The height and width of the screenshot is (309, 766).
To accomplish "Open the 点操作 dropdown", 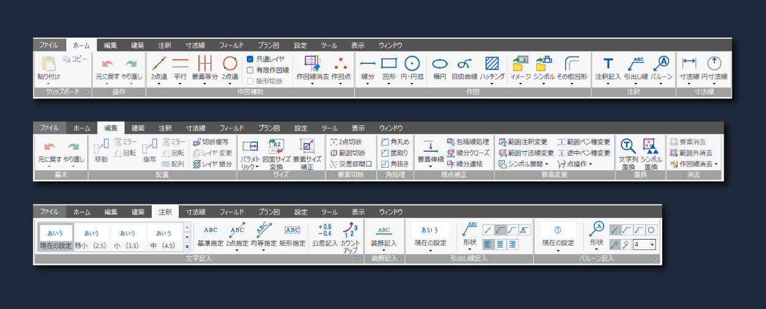I will (590, 164).
